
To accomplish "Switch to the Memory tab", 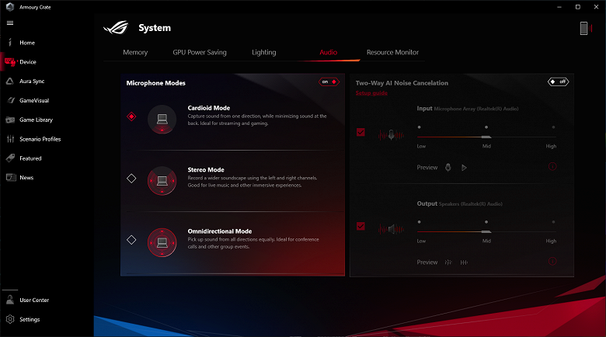I will 135,52.
